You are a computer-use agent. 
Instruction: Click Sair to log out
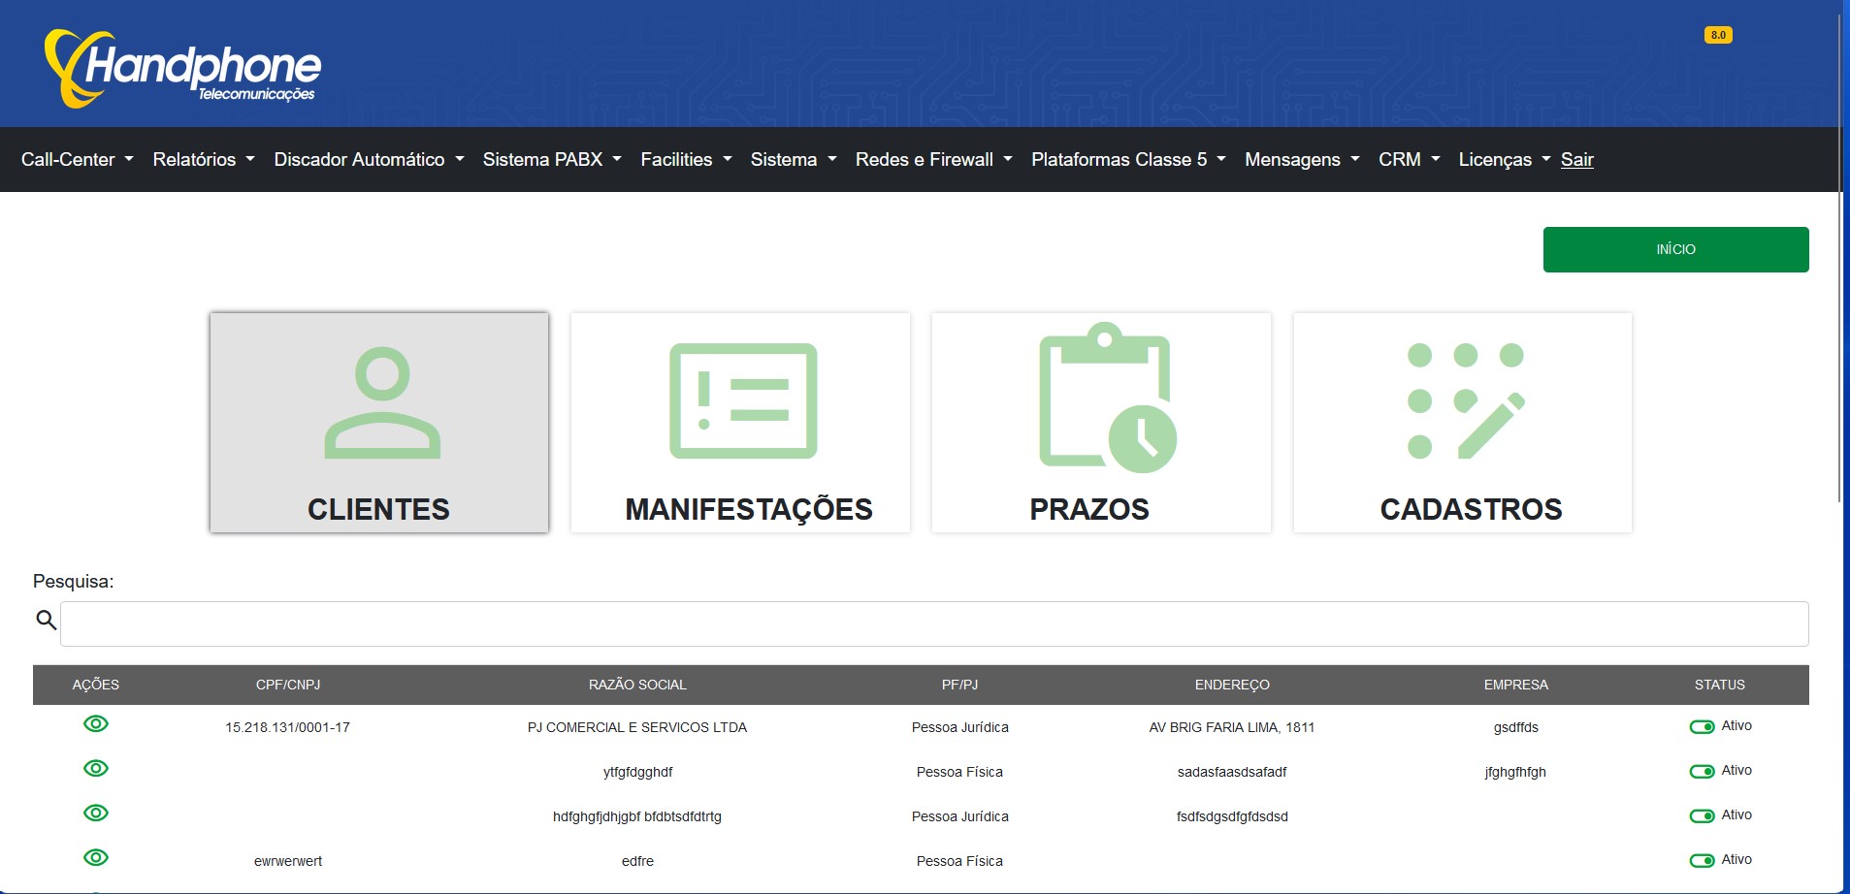(x=1575, y=159)
